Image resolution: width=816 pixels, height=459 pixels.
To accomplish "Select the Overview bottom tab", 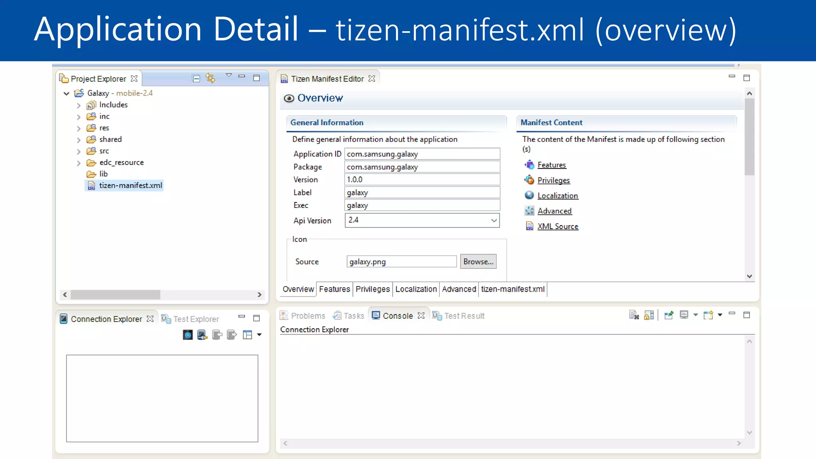I will pyautogui.click(x=298, y=289).
